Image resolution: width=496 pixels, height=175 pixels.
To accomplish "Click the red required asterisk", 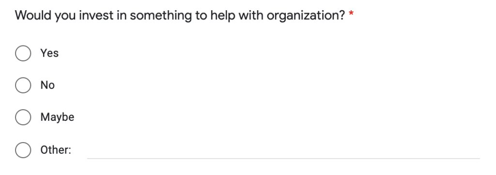I will coord(351,14).
